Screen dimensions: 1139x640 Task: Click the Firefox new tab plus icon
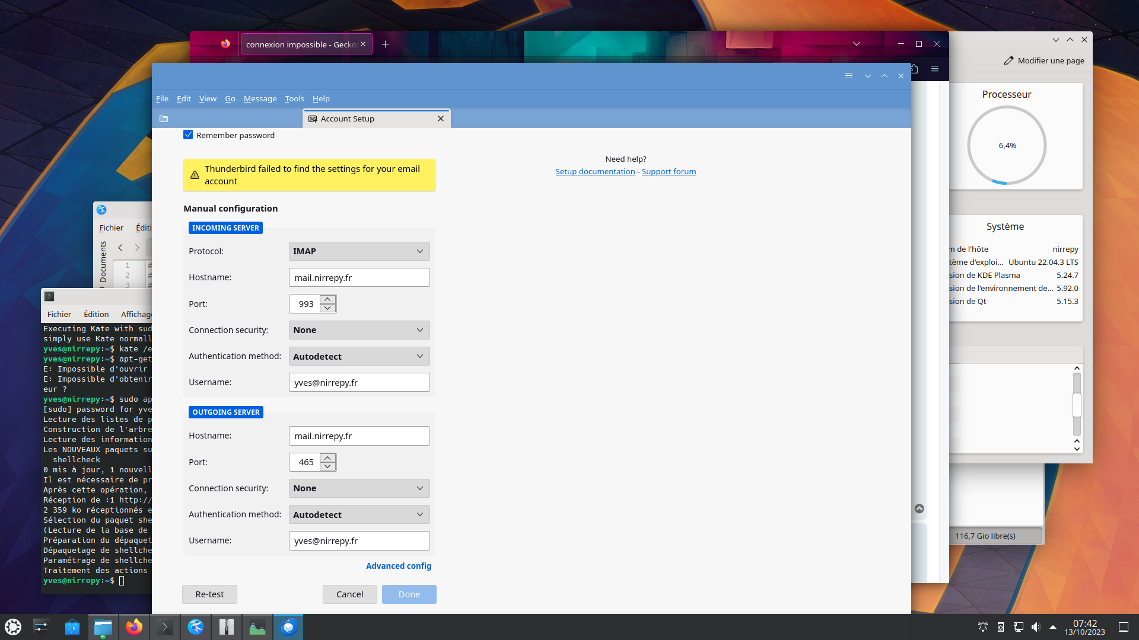(385, 44)
